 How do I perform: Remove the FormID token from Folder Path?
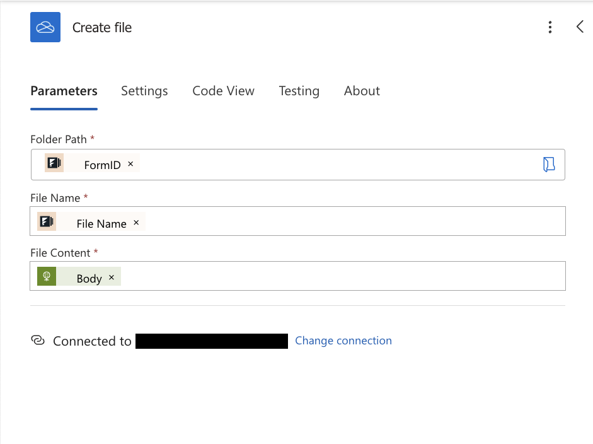pyautogui.click(x=130, y=164)
